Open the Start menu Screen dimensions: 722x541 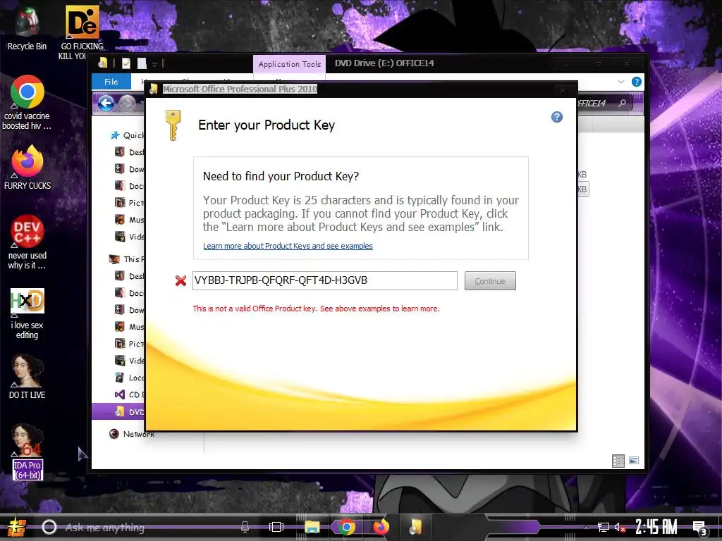coord(17,527)
